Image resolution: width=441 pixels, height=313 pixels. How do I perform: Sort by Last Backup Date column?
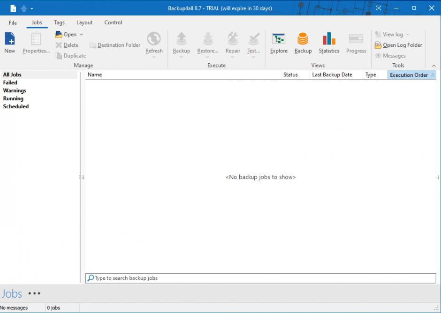pos(336,75)
